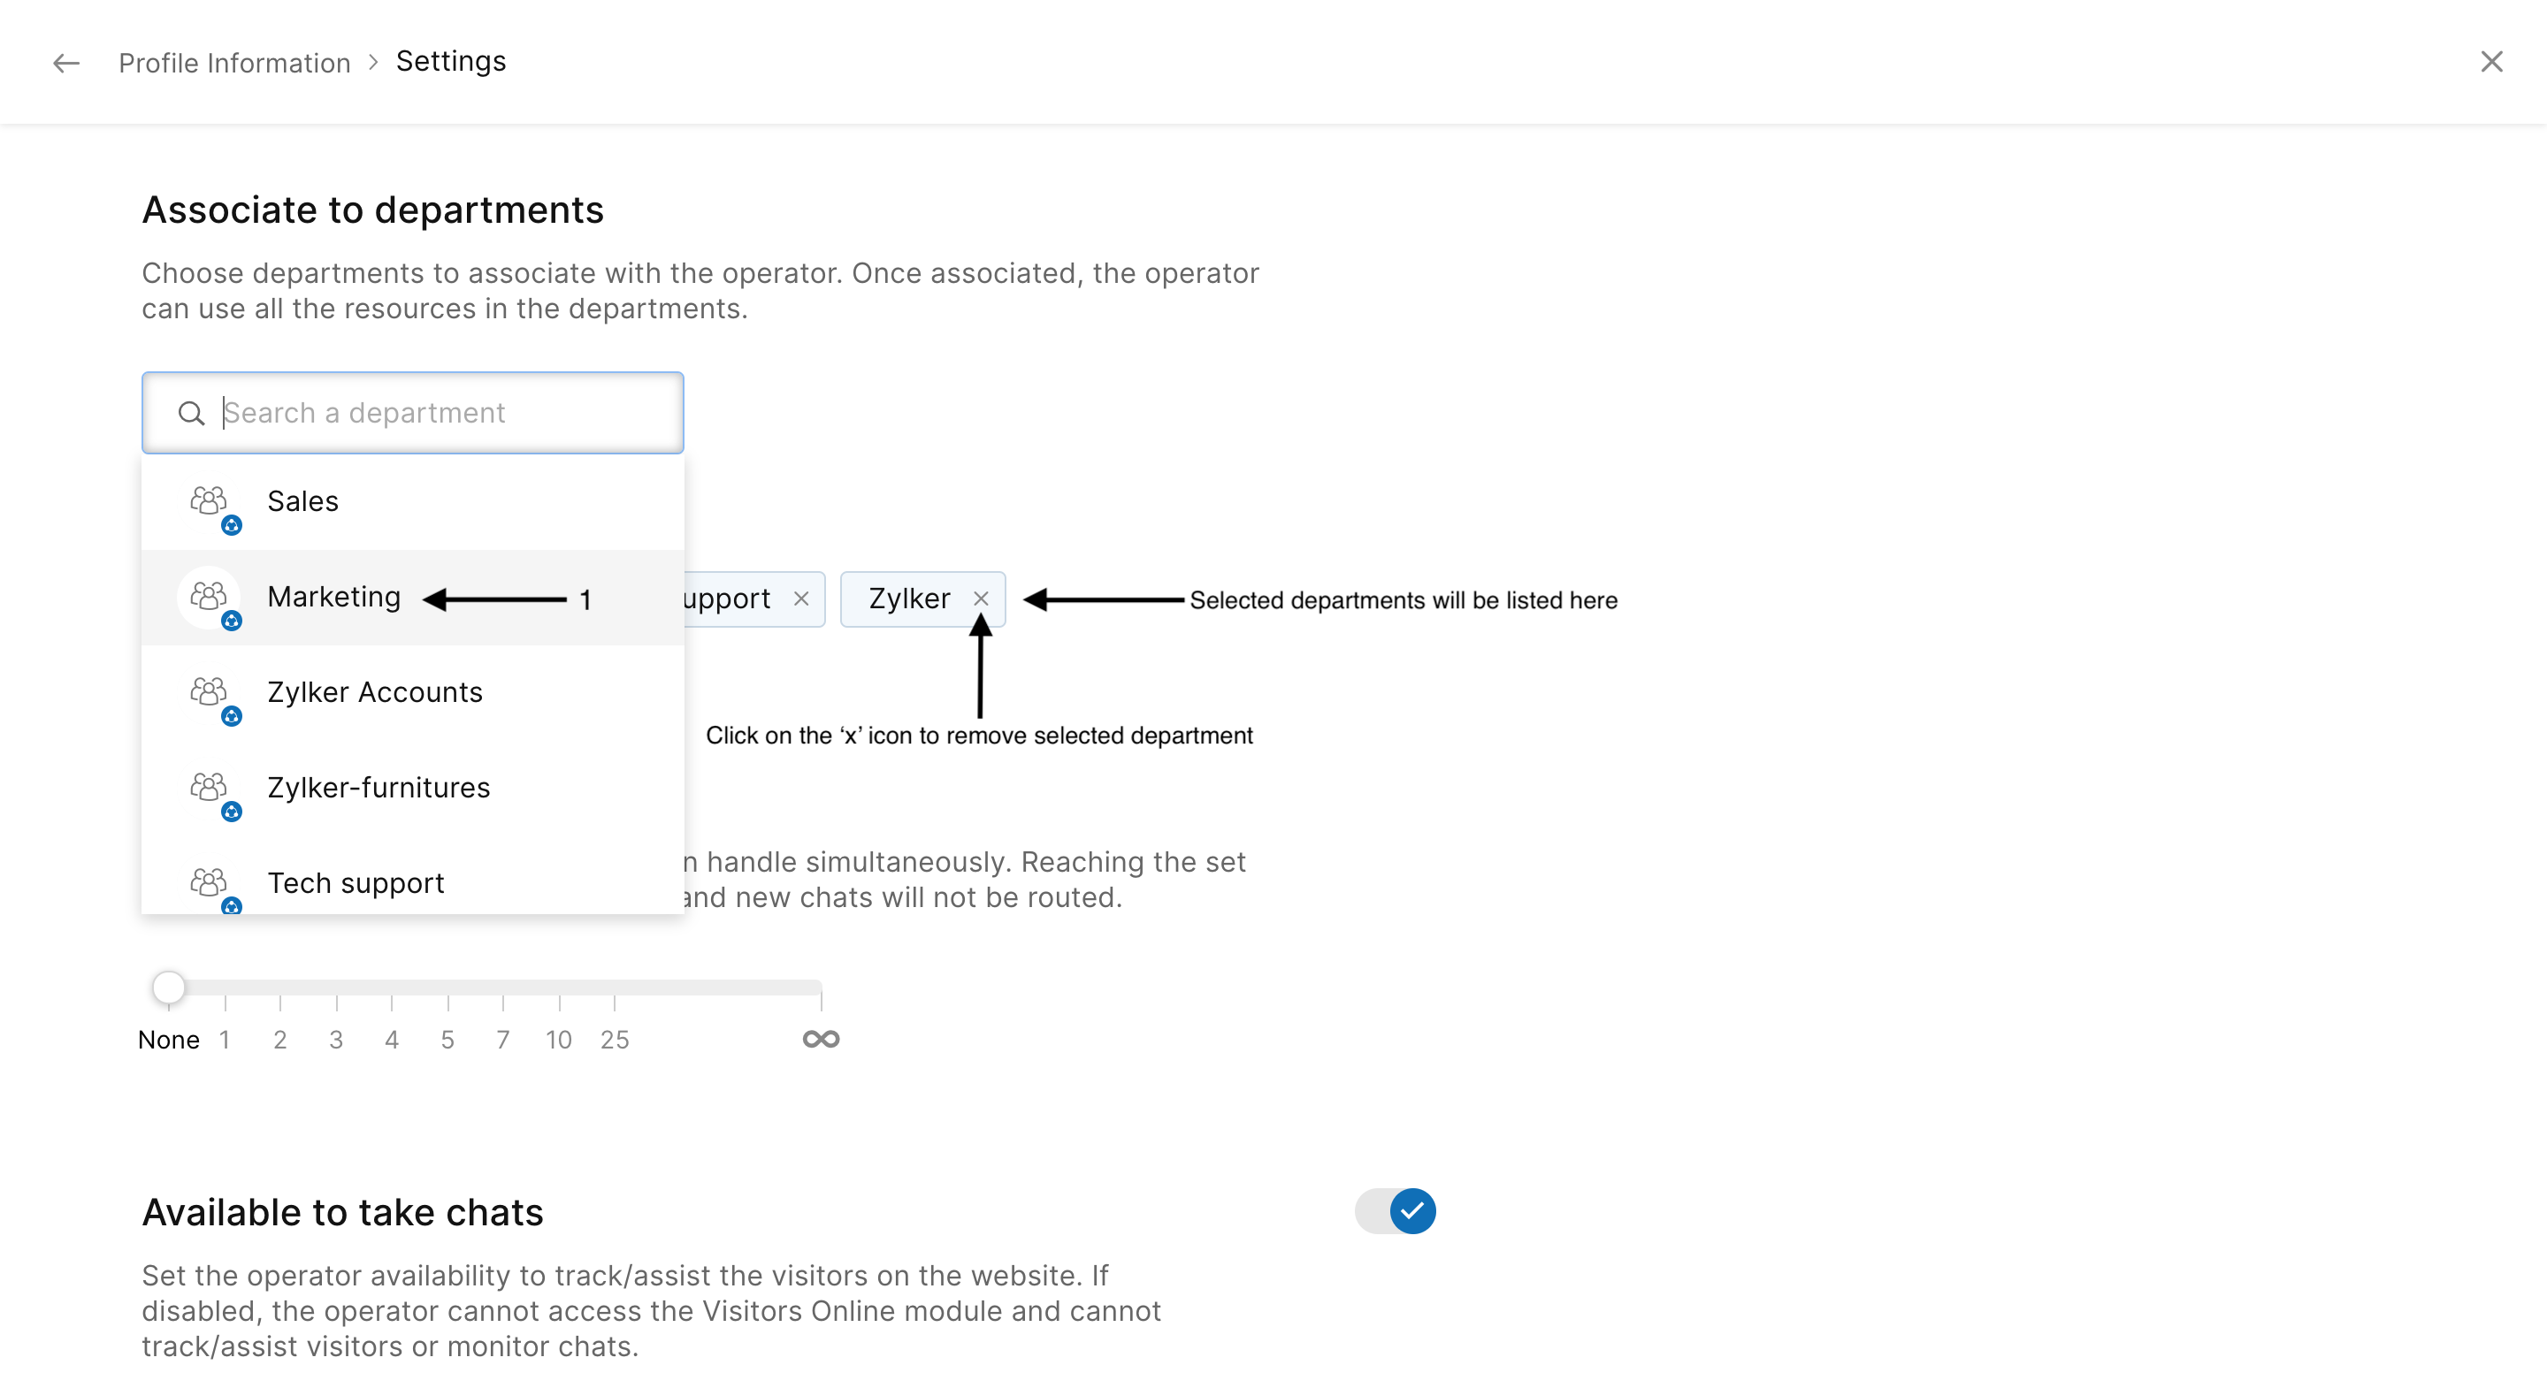Pick Zylker Accounts from the dropdown
The width and height of the screenshot is (2547, 1388).
point(375,693)
